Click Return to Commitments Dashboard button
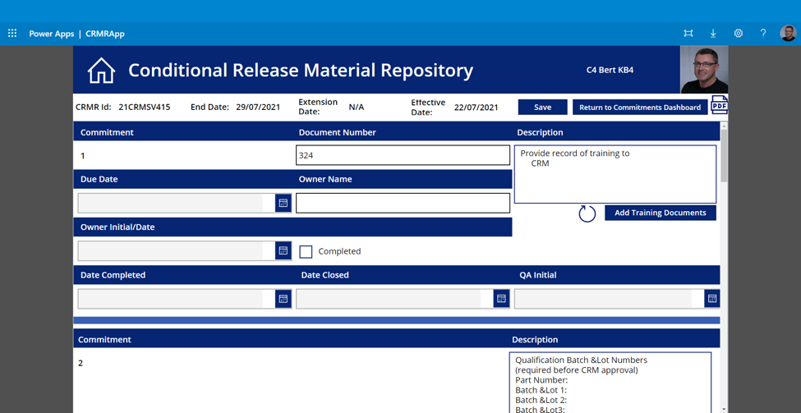801x413 pixels. (x=639, y=108)
